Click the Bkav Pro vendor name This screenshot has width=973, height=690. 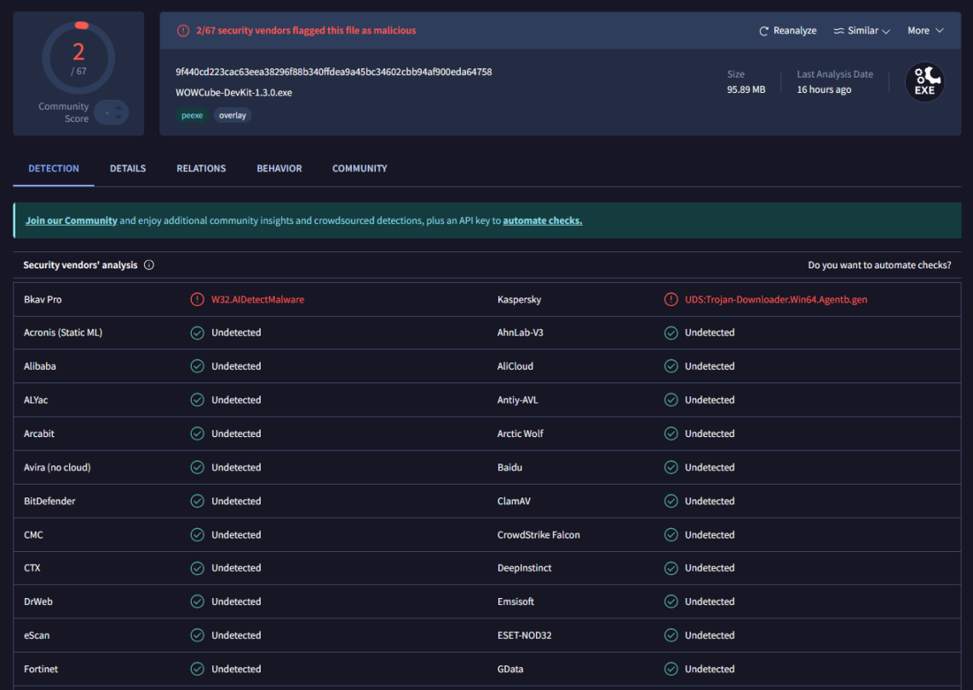[43, 300]
